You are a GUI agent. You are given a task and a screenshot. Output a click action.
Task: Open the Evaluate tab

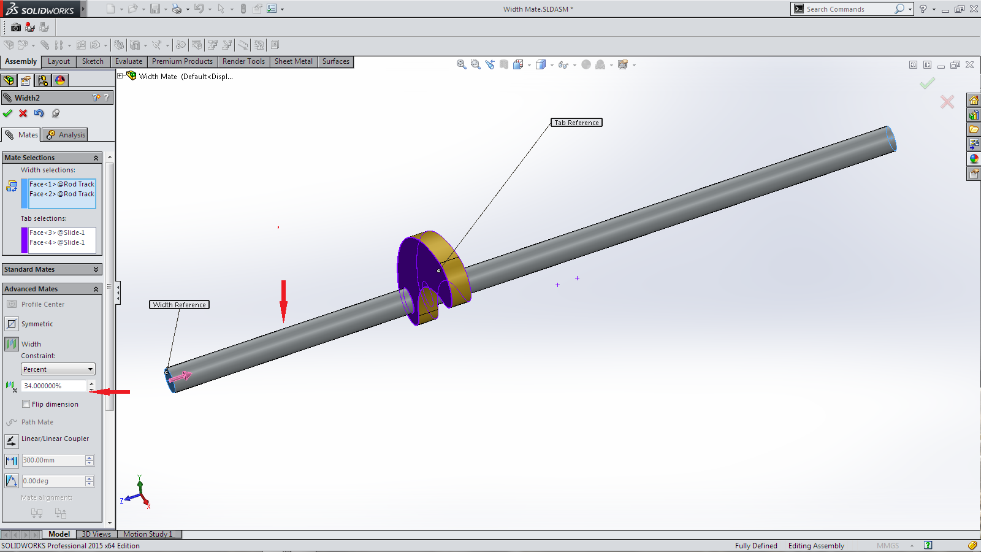(129, 61)
